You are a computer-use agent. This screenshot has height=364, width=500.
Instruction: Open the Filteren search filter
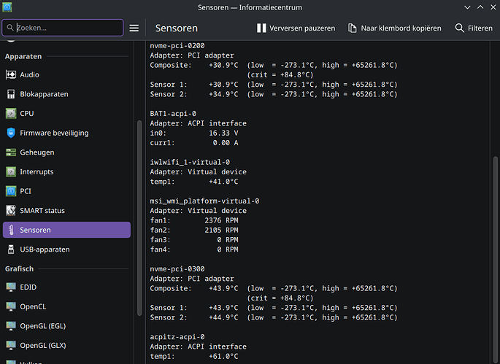point(474,28)
